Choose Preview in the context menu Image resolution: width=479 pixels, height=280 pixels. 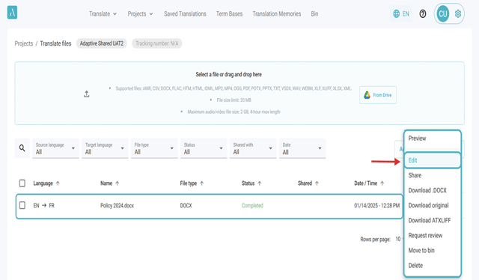(x=433, y=139)
